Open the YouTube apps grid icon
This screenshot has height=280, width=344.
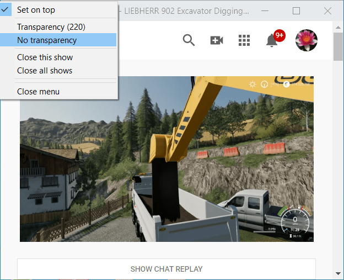244,40
